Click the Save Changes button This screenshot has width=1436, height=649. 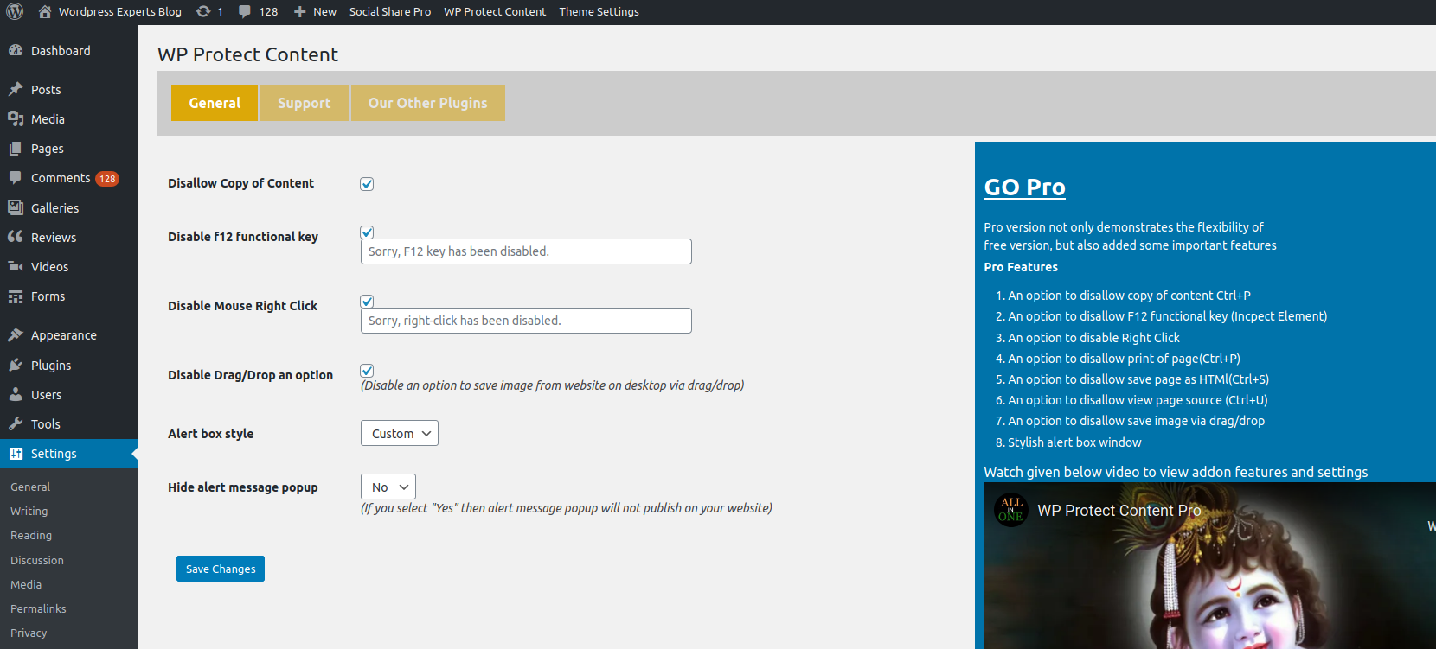(221, 569)
